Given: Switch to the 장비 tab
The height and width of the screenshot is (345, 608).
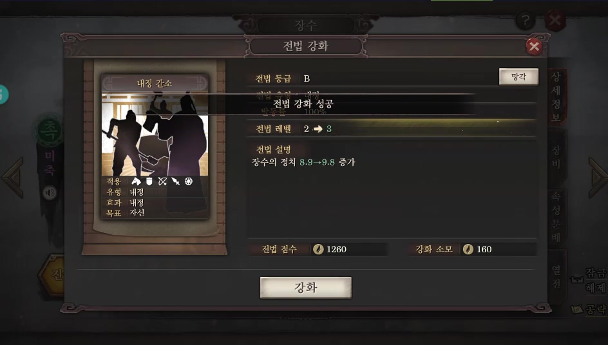Looking at the screenshot, I should coord(556,157).
